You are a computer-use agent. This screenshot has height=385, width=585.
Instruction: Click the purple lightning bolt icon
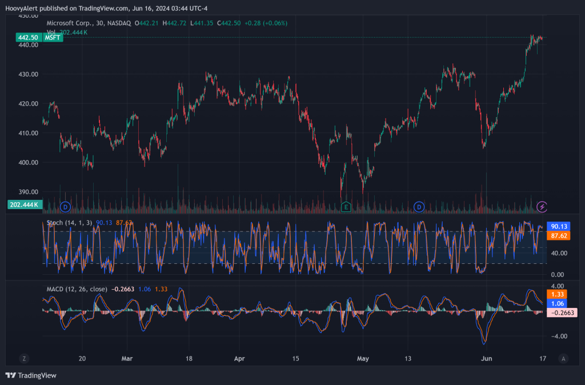(543, 206)
